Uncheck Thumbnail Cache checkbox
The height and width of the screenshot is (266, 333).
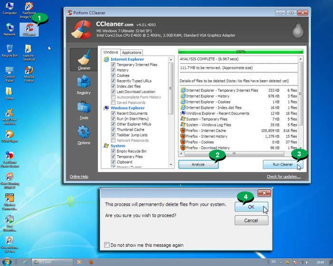(x=113, y=130)
